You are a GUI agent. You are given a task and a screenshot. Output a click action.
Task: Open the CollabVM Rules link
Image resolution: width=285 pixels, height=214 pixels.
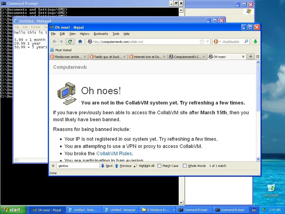point(114,154)
